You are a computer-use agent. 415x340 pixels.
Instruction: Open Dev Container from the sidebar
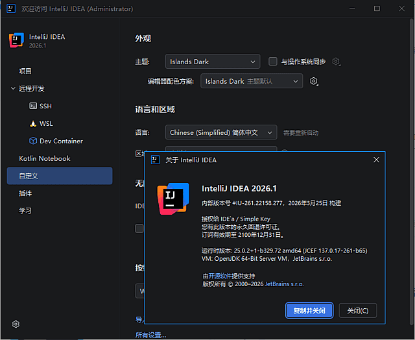60,141
